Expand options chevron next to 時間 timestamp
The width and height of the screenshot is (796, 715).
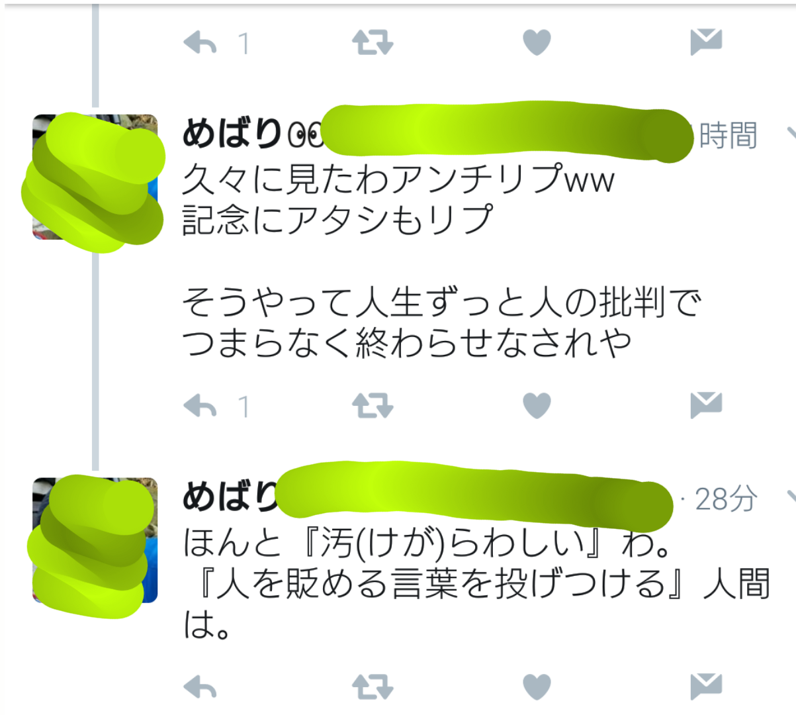click(x=791, y=134)
